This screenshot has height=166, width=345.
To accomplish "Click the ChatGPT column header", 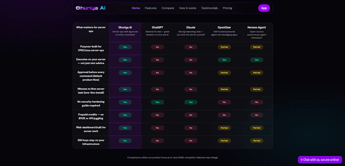I will coord(157,28).
